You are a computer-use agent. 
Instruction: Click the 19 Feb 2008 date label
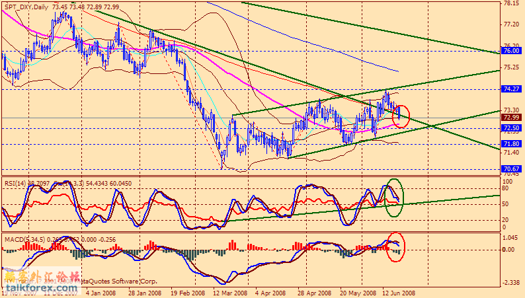(x=187, y=293)
